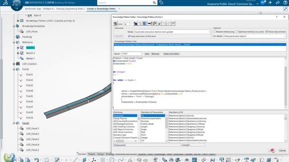The height and width of the screenshot is (162, 289).
Task: Click the code editor vertical scrollbar
Action: (286, 83)
